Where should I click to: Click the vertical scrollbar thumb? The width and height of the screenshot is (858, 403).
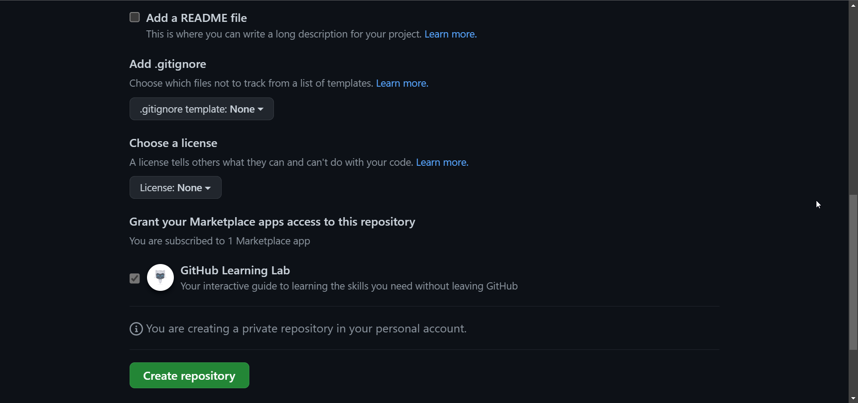click(x=853, y=273)
